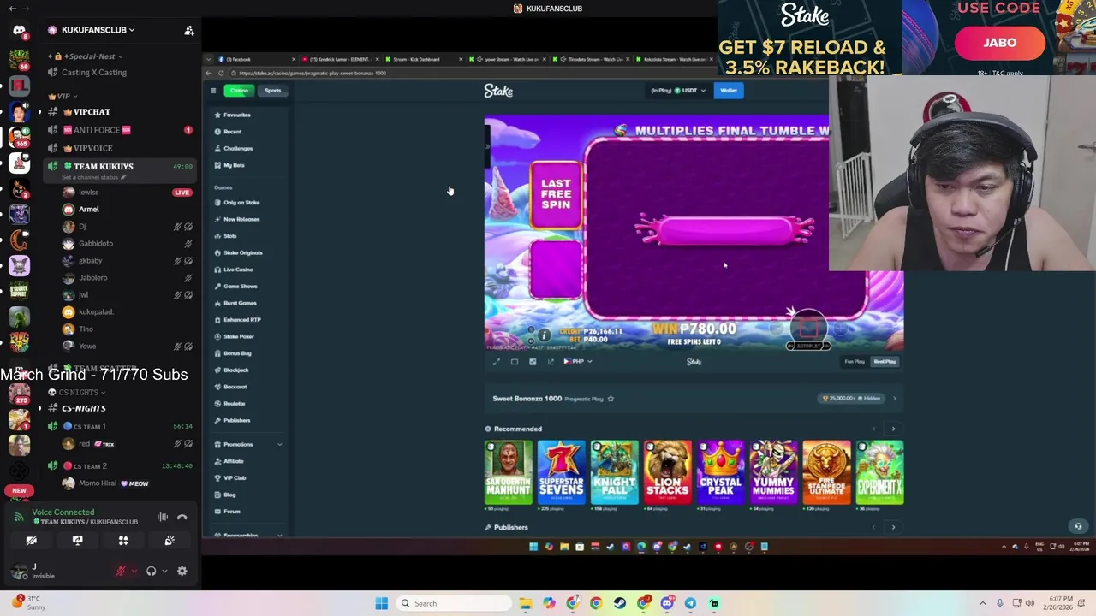Viewport: 1096px width, 616px height.
Task: Open the Discord soundboard icon
Action: 170,541
